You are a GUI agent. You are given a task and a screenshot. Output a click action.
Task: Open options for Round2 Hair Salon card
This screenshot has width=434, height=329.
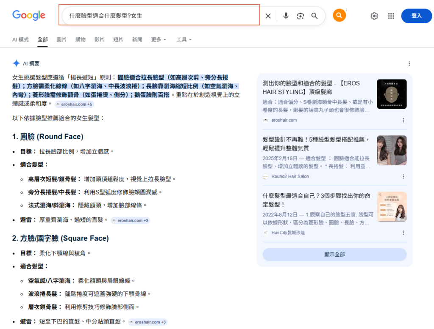[x=403, y=176]
